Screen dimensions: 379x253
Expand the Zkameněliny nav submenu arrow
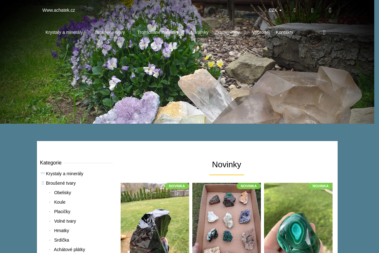pos(245,32)
